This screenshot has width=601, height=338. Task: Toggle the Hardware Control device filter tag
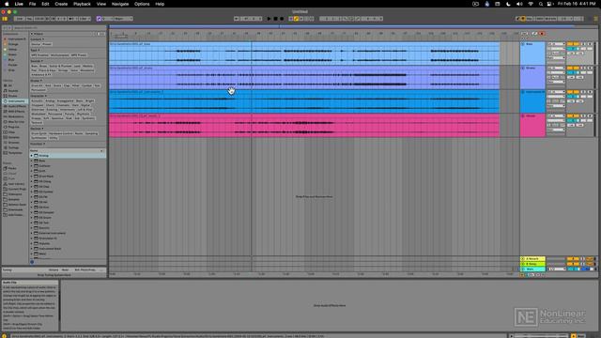(x=60, y=133)
